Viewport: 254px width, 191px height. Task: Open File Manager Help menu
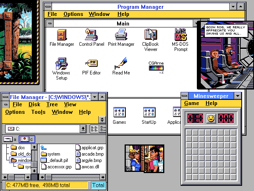pos(85,112)
